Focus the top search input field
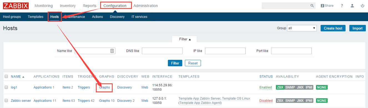368x108 pixels. [x=286, y=6]
